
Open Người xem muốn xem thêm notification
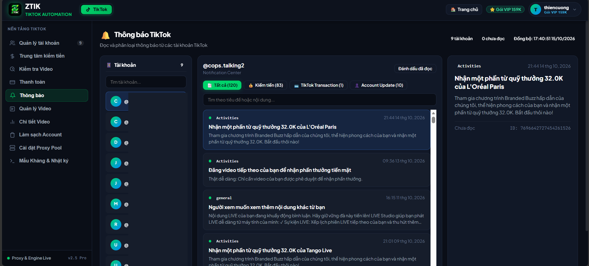[x=316, y=210]
